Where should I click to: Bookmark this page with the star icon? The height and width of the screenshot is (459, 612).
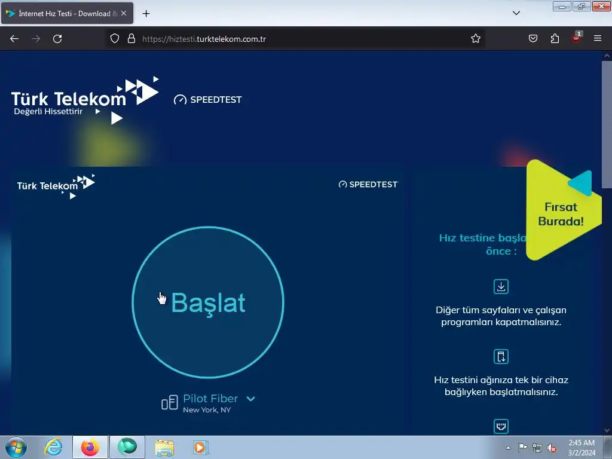click(x=475, y=39)
